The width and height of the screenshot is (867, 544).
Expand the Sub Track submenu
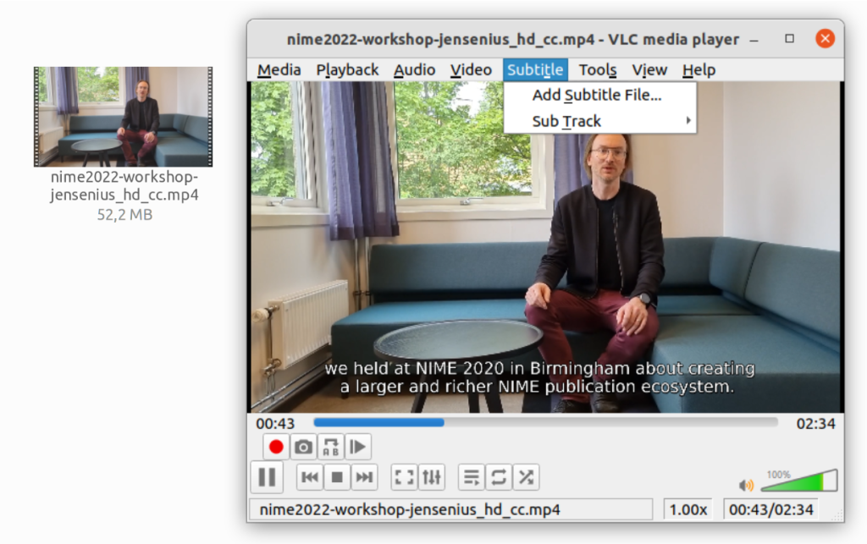(600, 121)
